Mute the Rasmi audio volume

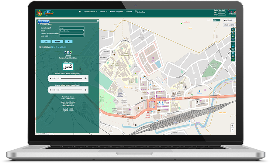click(x=85, y=78)
